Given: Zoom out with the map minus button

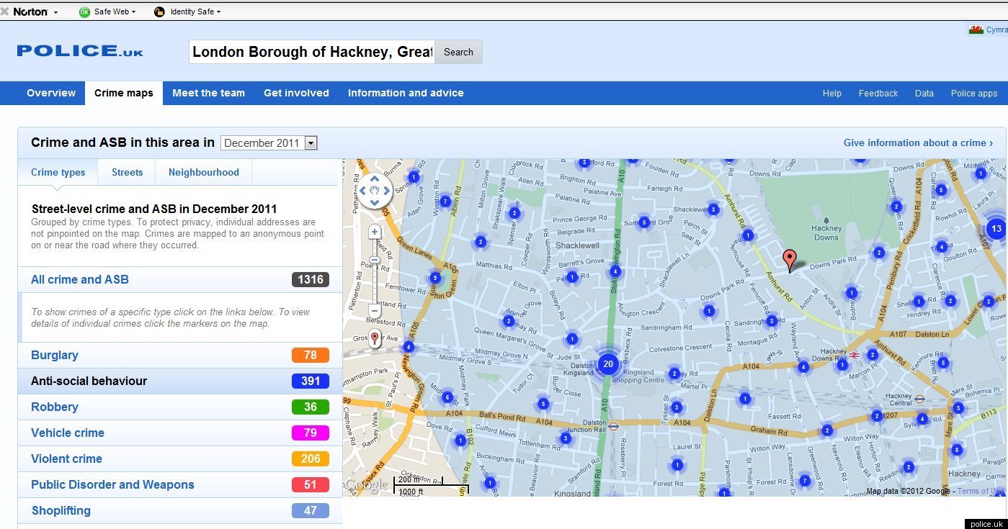Looking at the screenshot, I should point(375,311).
